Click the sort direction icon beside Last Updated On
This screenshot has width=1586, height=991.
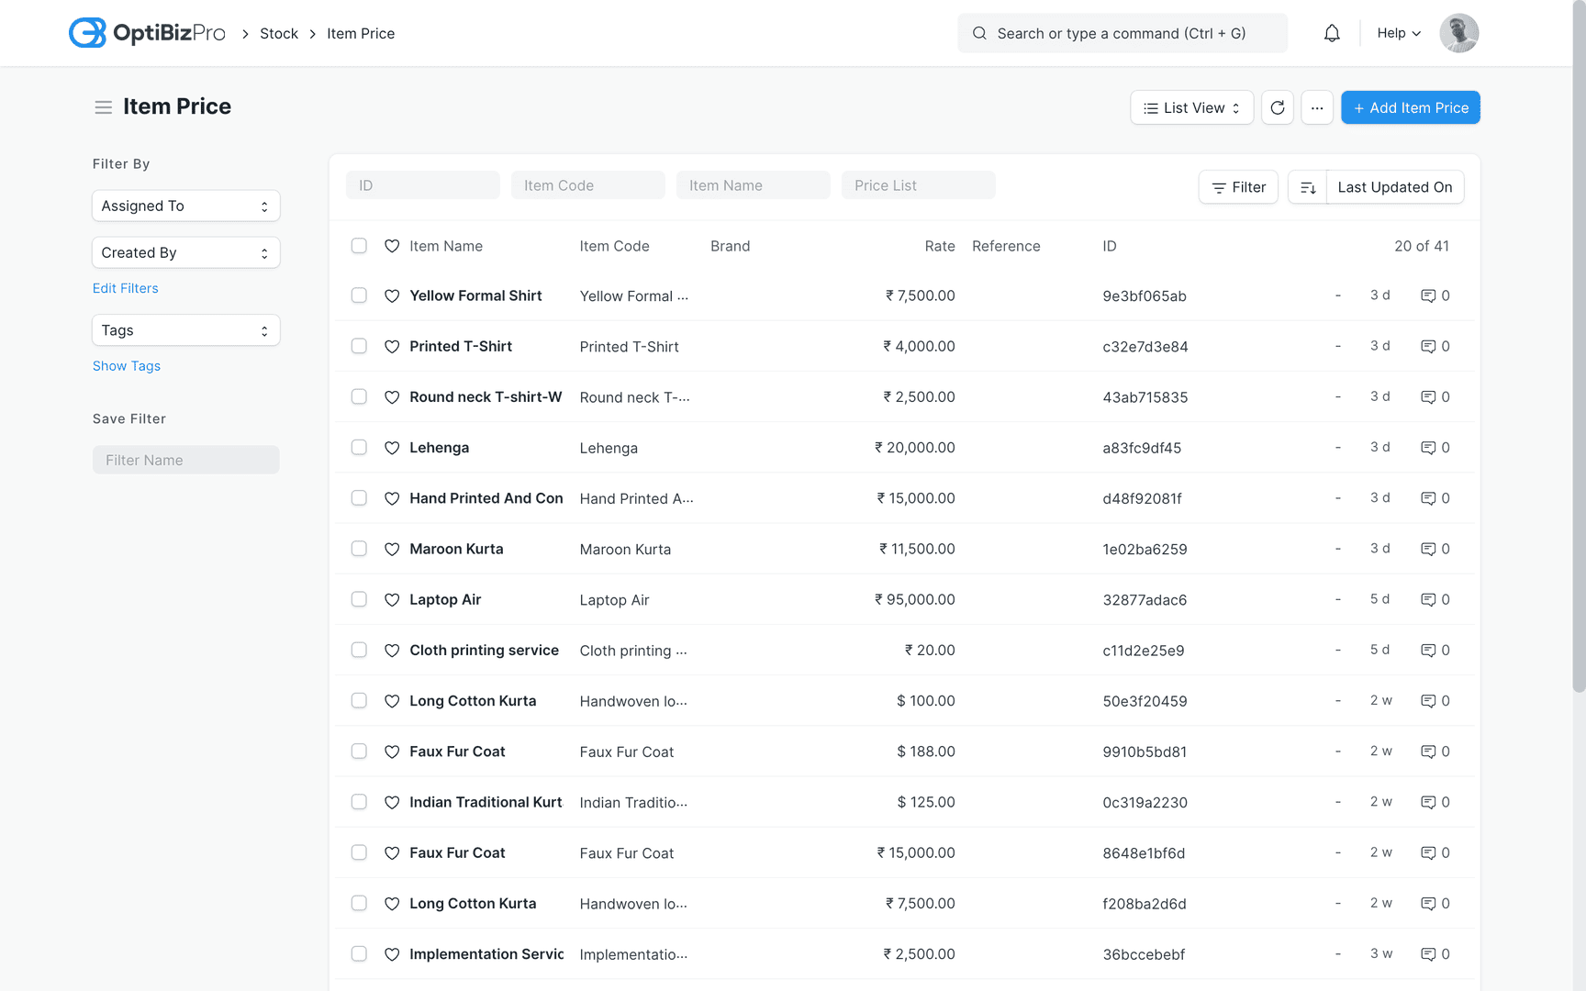click(1307, 186)
